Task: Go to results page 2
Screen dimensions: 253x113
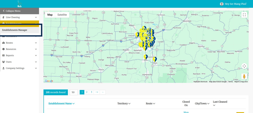Action: click(87, 92)
